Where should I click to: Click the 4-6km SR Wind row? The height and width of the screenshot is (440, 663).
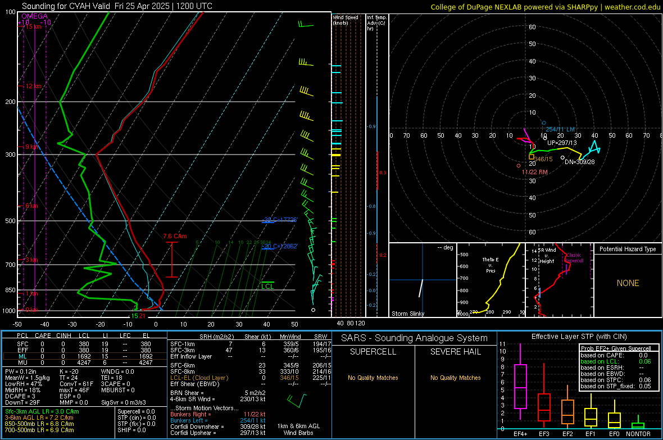pyautogui.click(x=218, y=399)
